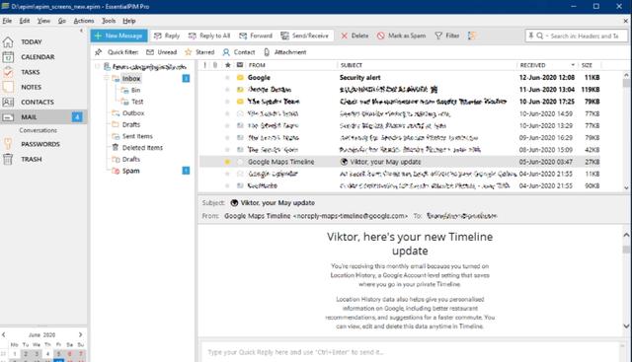Forward the selected message
Viewport: 632px width, 362px height.
(x=256, y=36)
